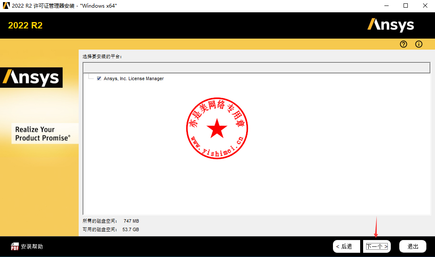Open the information circle icon
This screenshot has height=257, width=435.
419,44
